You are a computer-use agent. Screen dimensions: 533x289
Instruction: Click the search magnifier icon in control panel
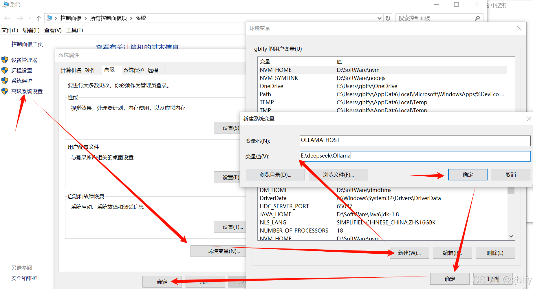tap(477, 18)
